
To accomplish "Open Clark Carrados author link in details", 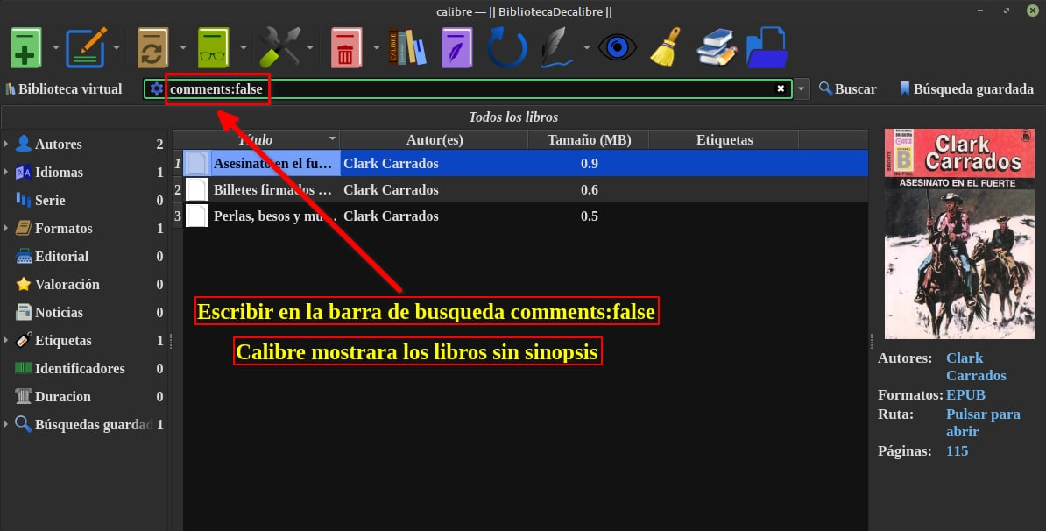I will tap(976, 366).
